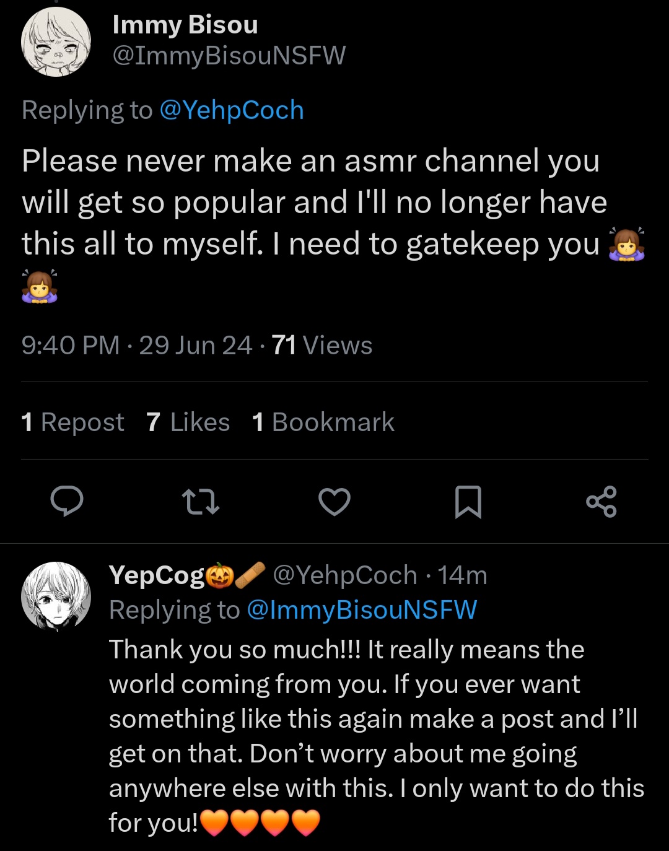
Task: Tap the 14m reply timestamp
Action: point(463,575)
